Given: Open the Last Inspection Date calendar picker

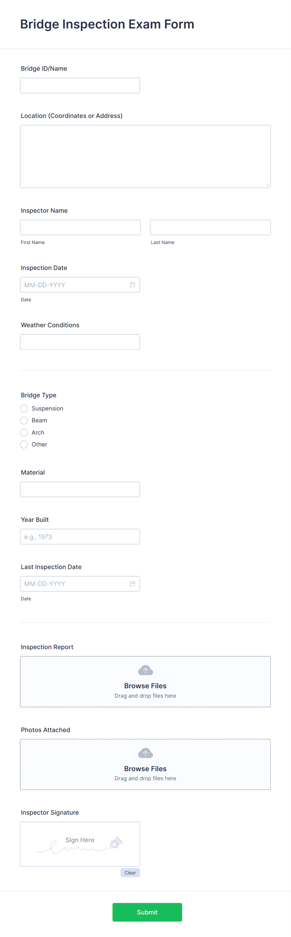Looking at the screenshot, I should coord(132,584).
